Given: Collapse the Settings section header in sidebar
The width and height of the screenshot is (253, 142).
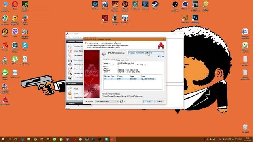Looking at the screenshot, I should tap(75, 84).
